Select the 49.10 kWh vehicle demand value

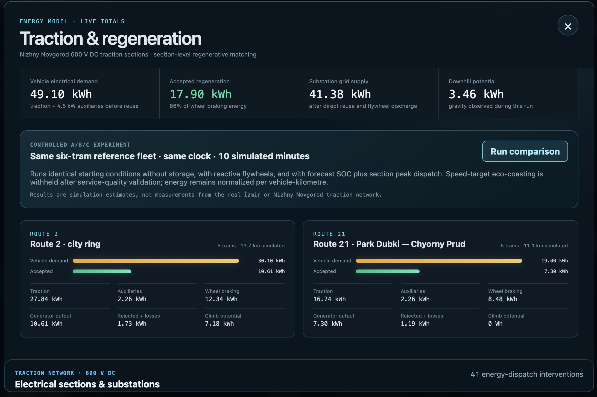[61, 94]
